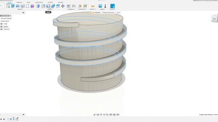This screenshot has height=122, width=218.
Task: Toggle visibility of the Bodies folder
Action: click(1, 26)
